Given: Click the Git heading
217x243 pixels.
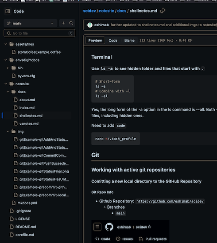Looking at the screenshot, I should pyautogui.click(x=95, y=155).
